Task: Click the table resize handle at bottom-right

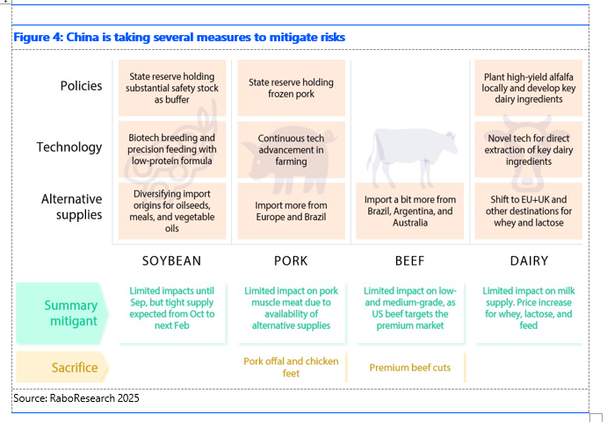Action: coord(596,418)
